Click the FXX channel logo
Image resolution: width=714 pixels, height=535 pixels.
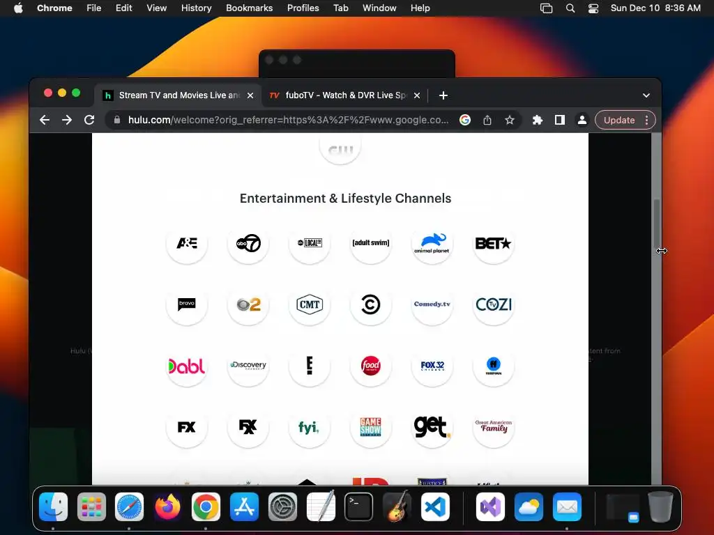pos(248,427)
